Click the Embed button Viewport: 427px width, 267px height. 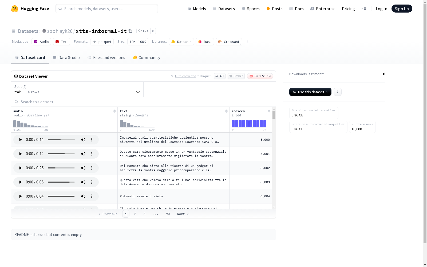point(236,76)
